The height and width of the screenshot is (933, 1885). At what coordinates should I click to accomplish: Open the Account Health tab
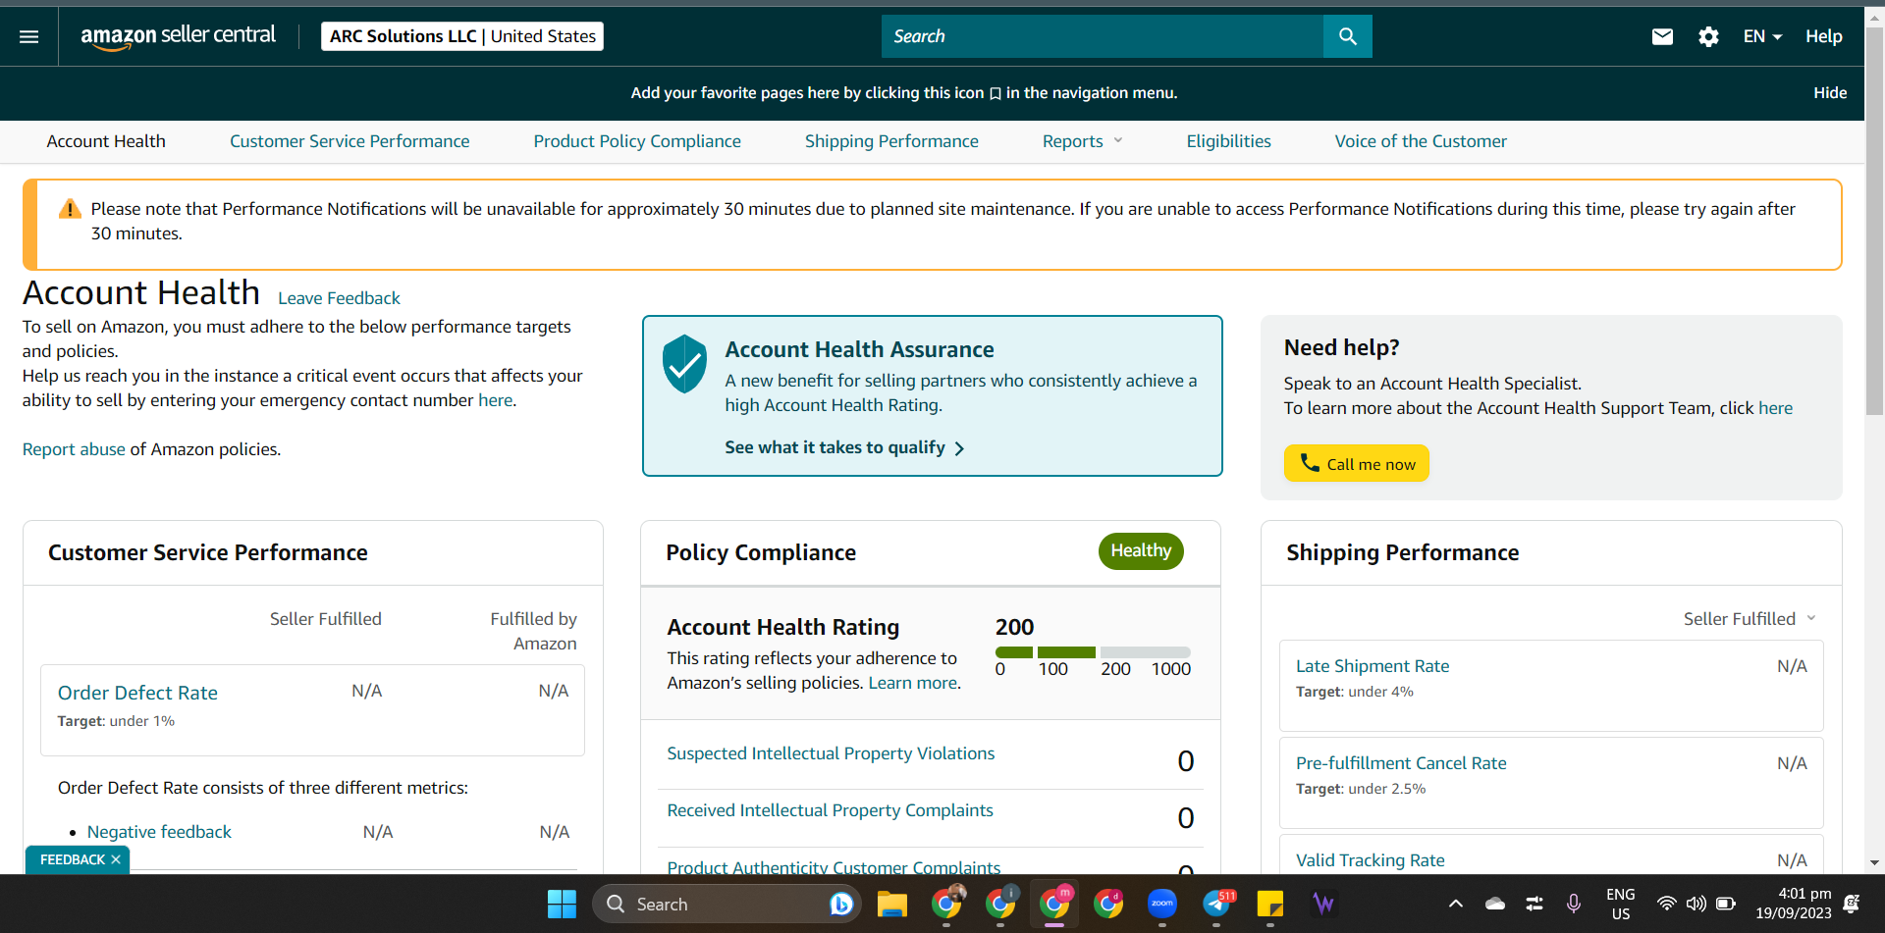coord(106,141)
